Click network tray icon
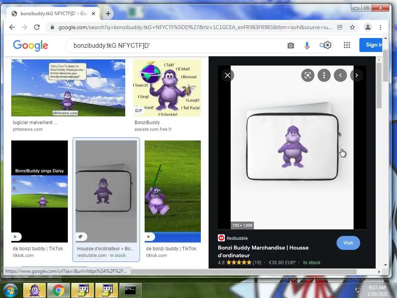This screenshot has width=397, height=298. click(358, 290)
